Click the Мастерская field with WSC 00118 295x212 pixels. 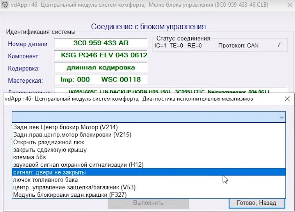pos(101,79)
